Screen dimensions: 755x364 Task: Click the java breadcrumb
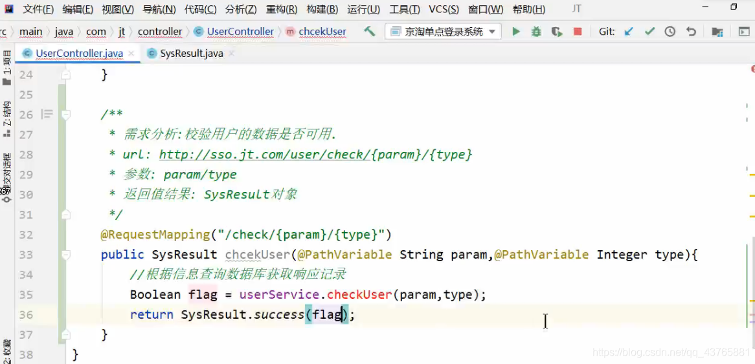(x=64, y=32)
